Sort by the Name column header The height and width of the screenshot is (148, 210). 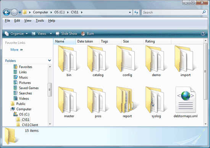(65, 41)
